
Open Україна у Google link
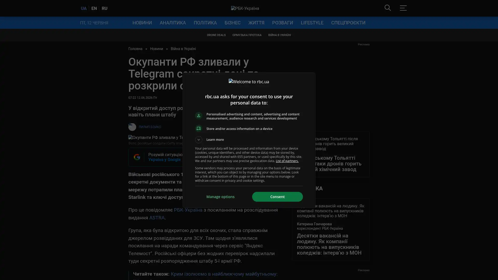click(x=164, y=160)
